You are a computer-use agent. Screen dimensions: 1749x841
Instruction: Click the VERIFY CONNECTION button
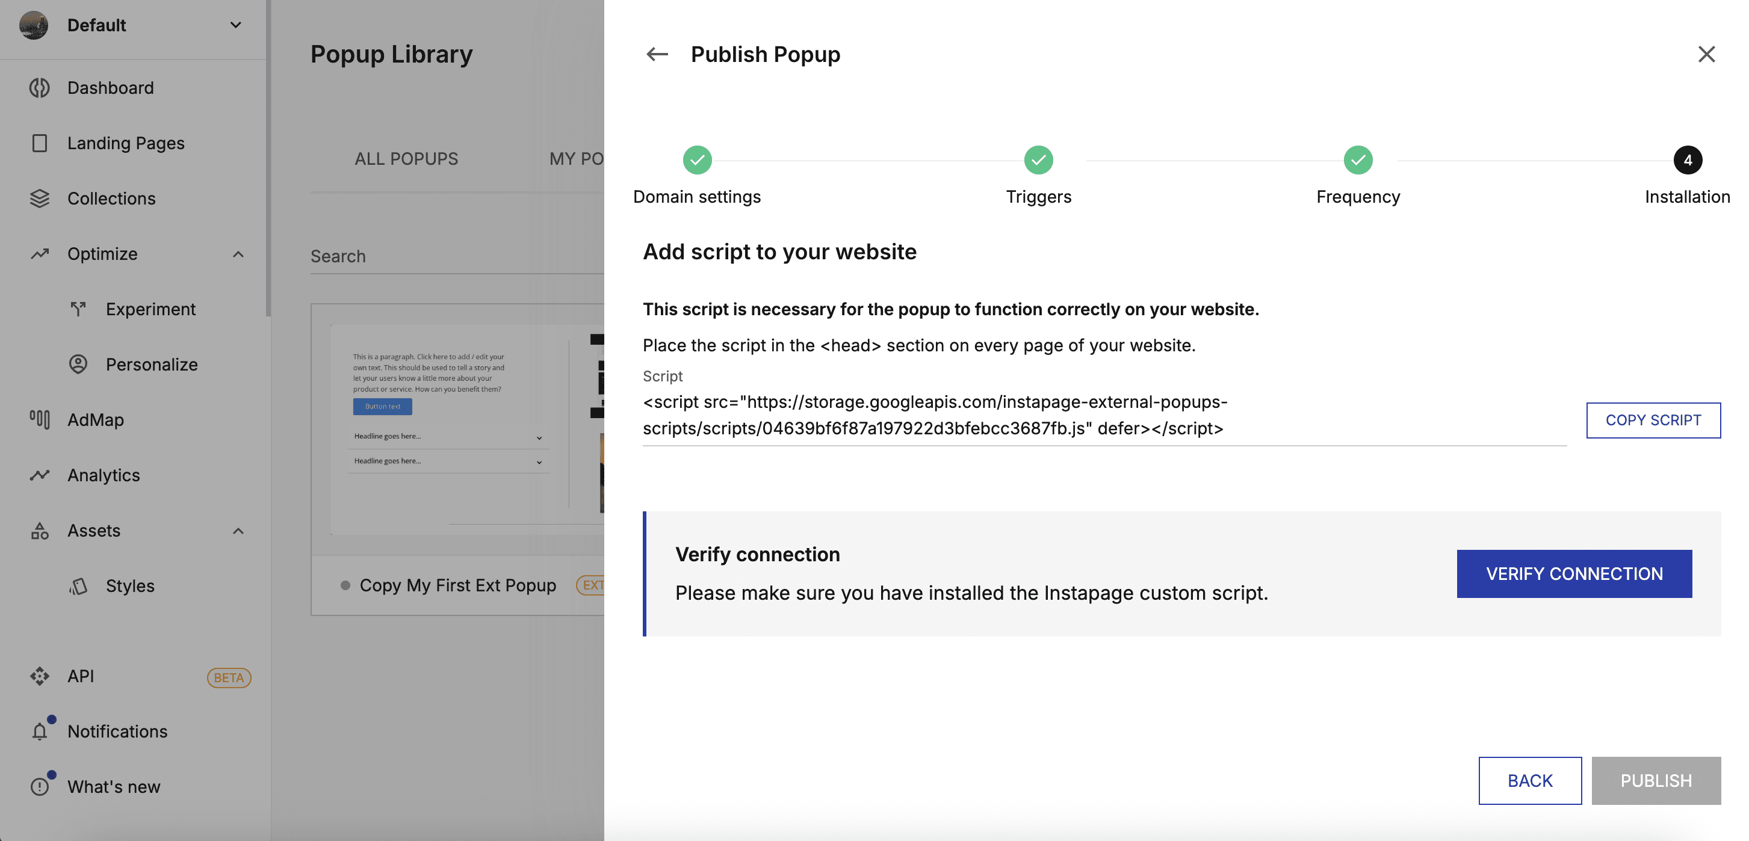[x=1574, y=573]
